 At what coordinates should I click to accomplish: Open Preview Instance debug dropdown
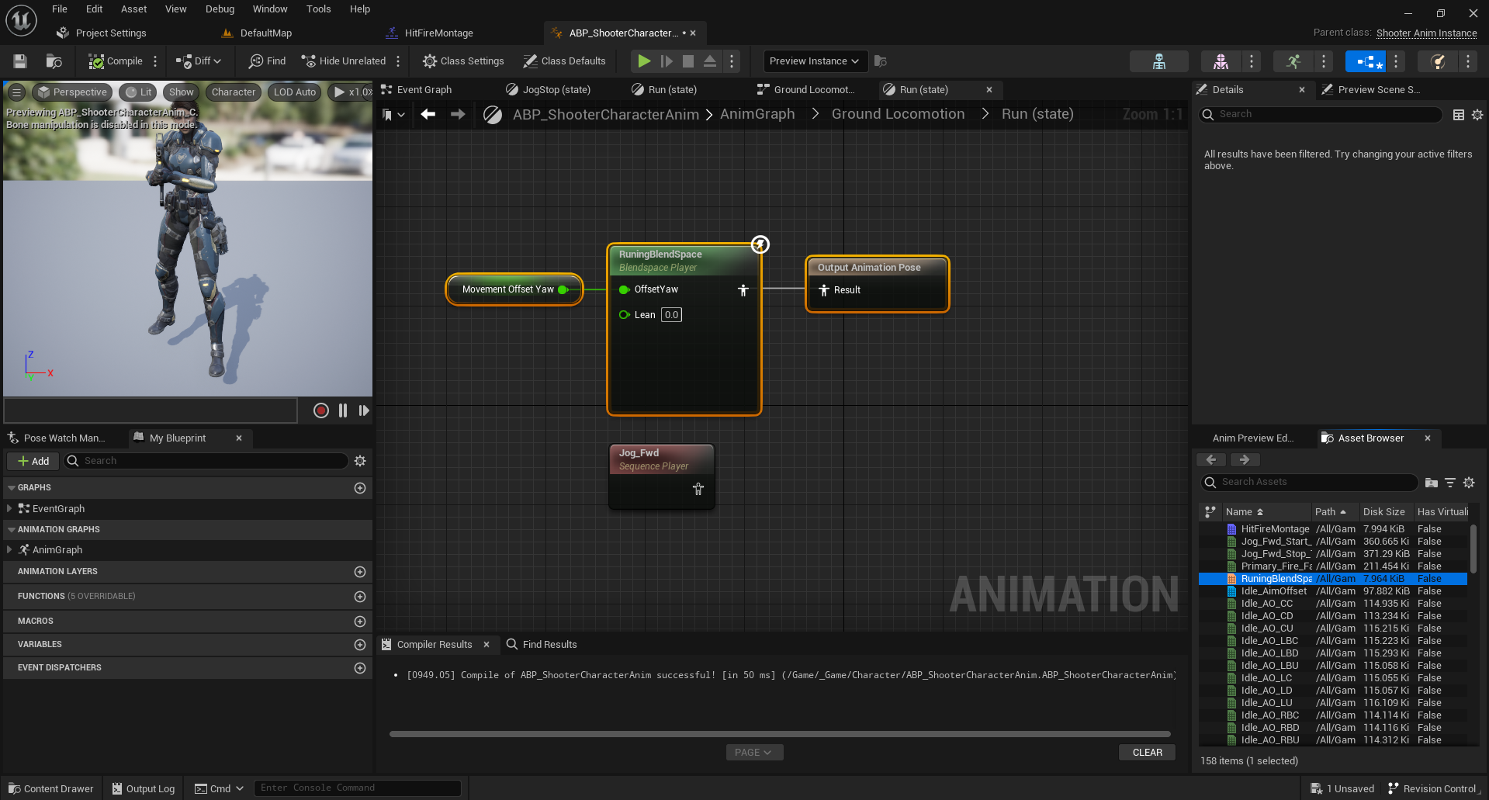[x=814, y=61]
